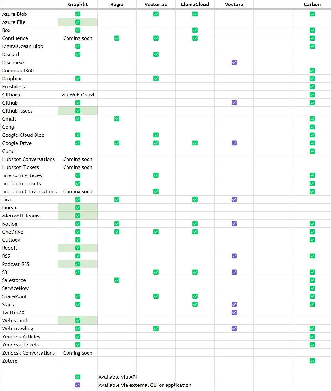Click the LlamaCloud checkmark for Box

[195, 30]
